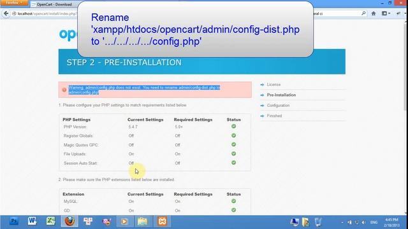
Task: Open the taskbar clock and date
Action: tap(391, 223)
